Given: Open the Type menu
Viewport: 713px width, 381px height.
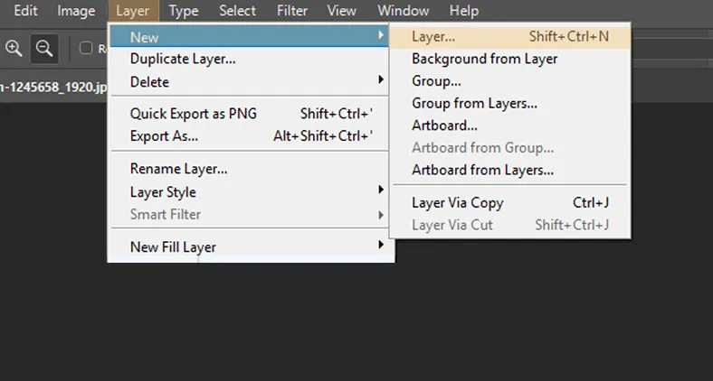Looking at the screenshot, I should (184, 11).
